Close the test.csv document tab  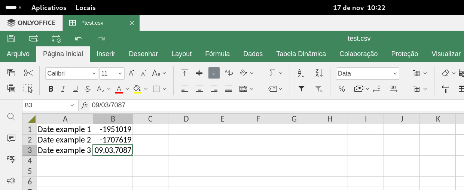(x=132, y=23)
